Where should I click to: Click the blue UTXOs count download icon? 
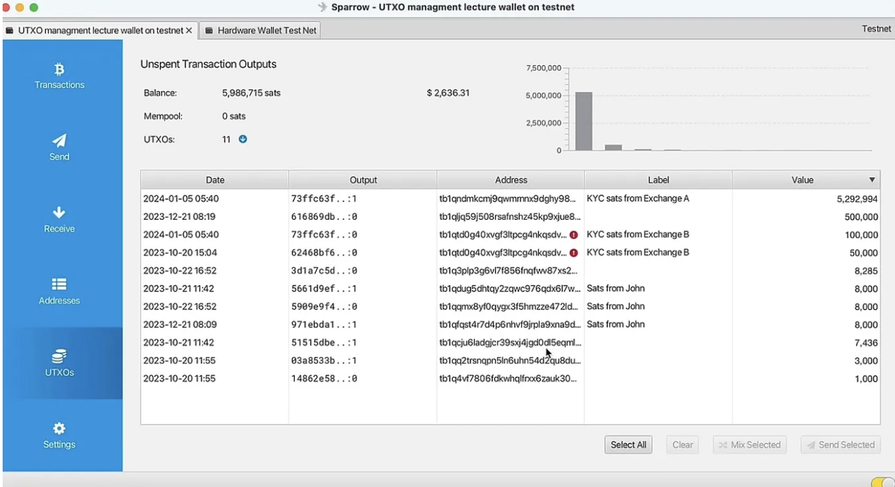(243, 140)
